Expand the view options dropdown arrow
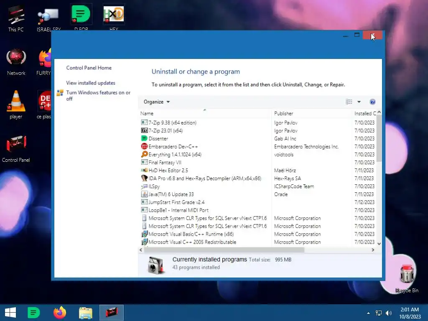The height and width of the screenshot is (321, 428). coord(359,102)
